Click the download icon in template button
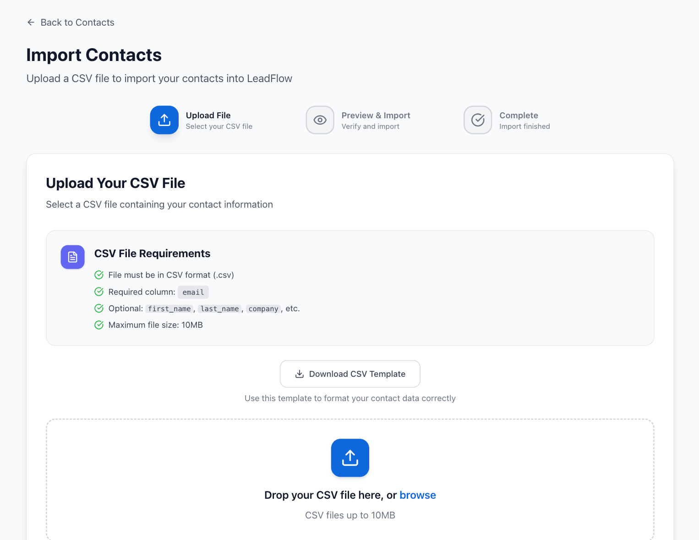 click(300, 374)
